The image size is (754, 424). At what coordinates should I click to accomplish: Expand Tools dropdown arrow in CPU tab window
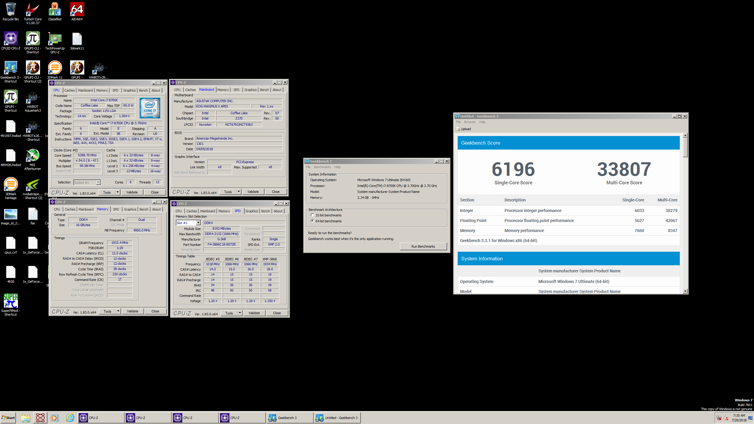[x=118, y=192]
